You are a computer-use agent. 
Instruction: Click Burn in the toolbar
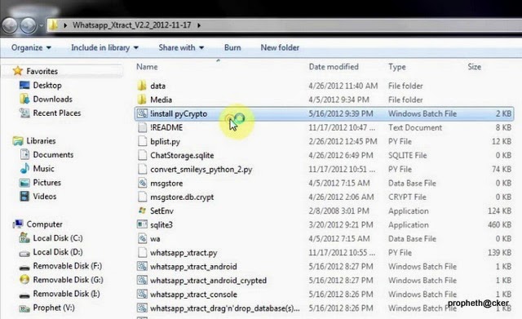(232, 47)
